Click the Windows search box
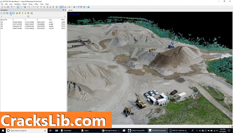The width and height of the screenshot is (233, 133). pos(27,130)
